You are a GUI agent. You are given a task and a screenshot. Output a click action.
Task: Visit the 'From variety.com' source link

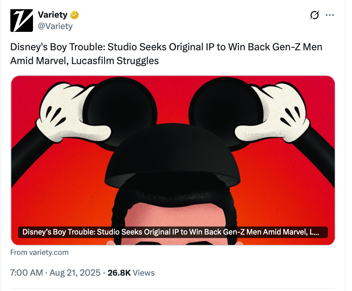point(39,252)
